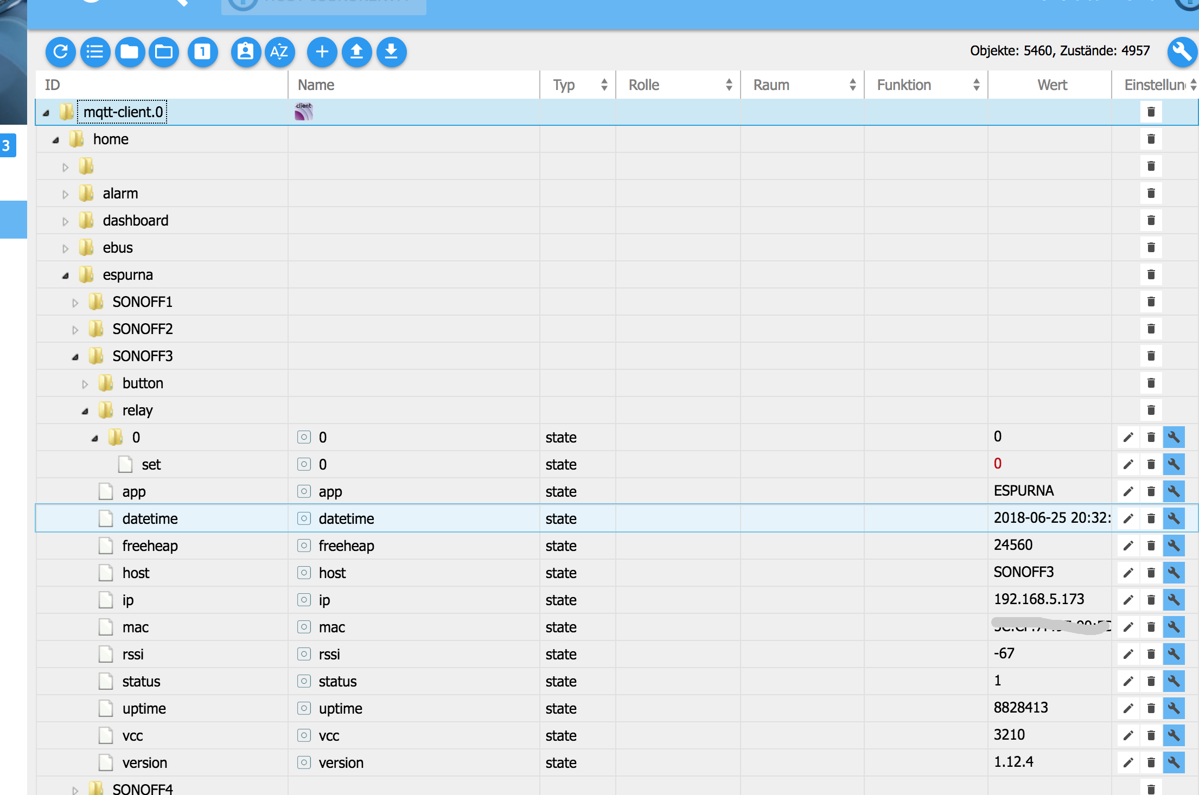Viewport: 1199px width, 795px height.
Task: Collapse the relay folder
Action: [85, 411]
